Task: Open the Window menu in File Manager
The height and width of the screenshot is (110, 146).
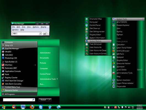Action: click(15, 30)
